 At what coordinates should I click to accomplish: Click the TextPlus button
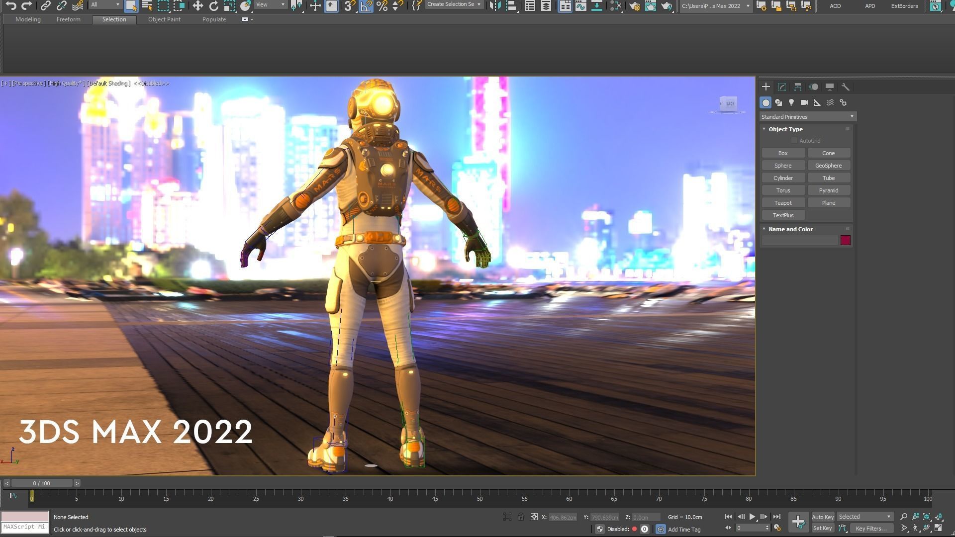pyautogui.click(x=783, y=215)
